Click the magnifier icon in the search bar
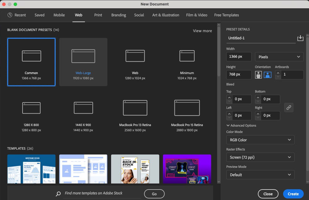The height and width of the screenshot is (200, 309). (58, 193)
